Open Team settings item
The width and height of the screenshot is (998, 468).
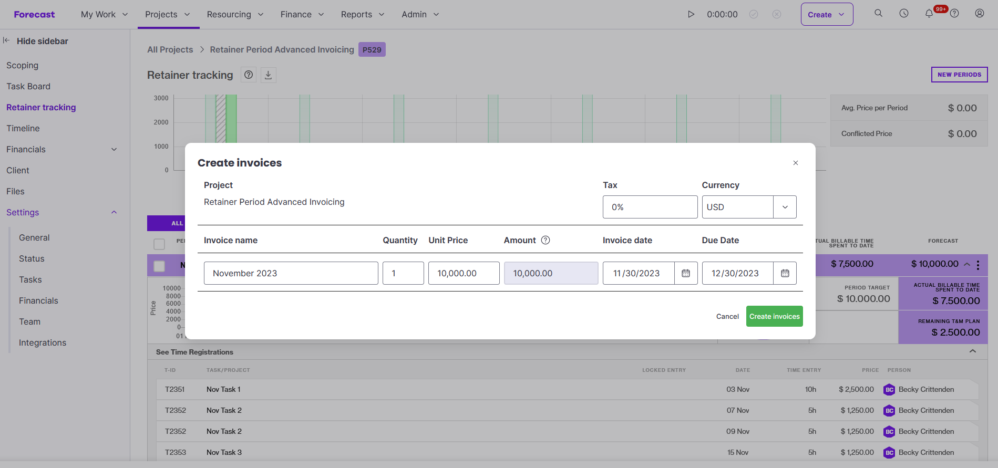(x=29, y=321)
